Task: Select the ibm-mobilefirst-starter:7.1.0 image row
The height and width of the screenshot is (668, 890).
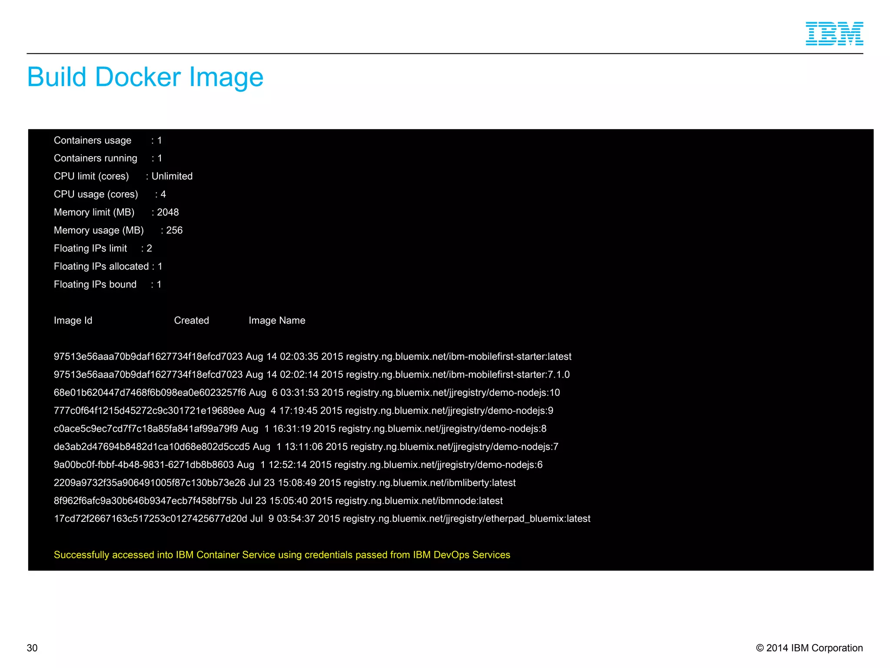Action: [312, 374]
